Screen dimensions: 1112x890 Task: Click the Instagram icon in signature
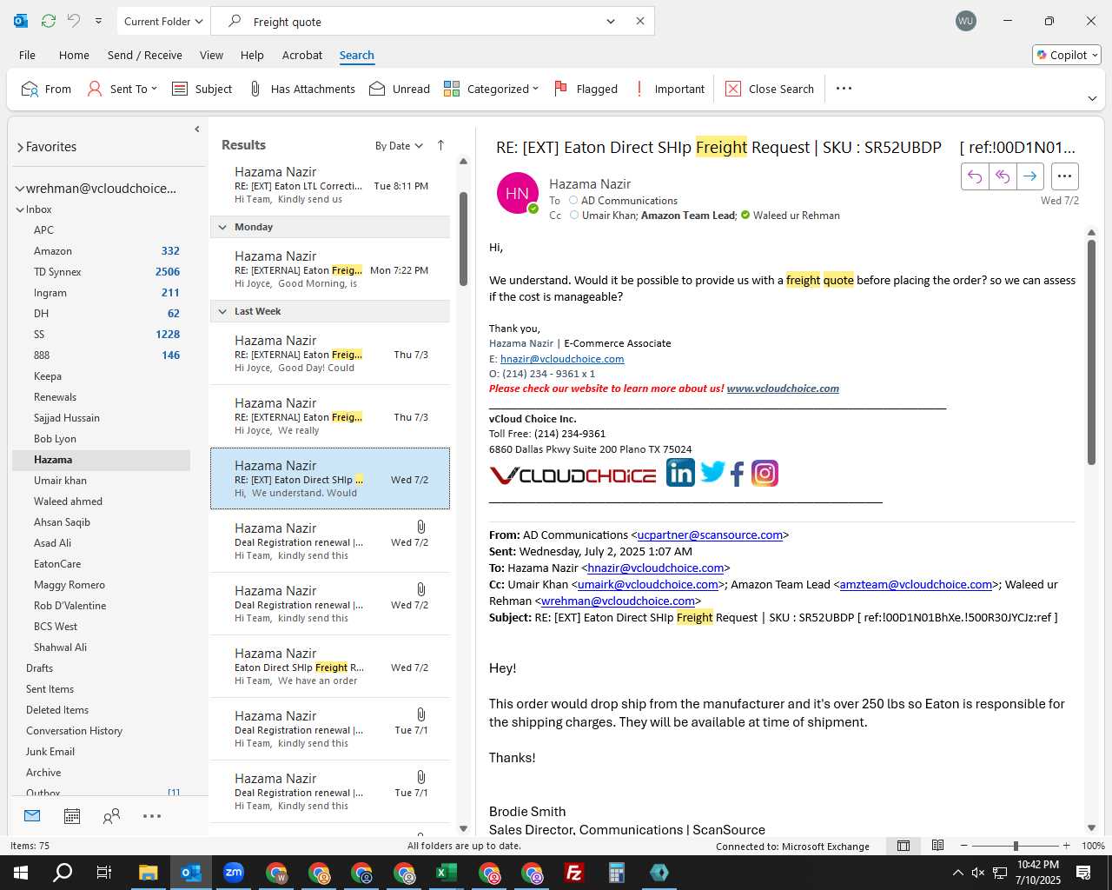[x=764, y=474]
